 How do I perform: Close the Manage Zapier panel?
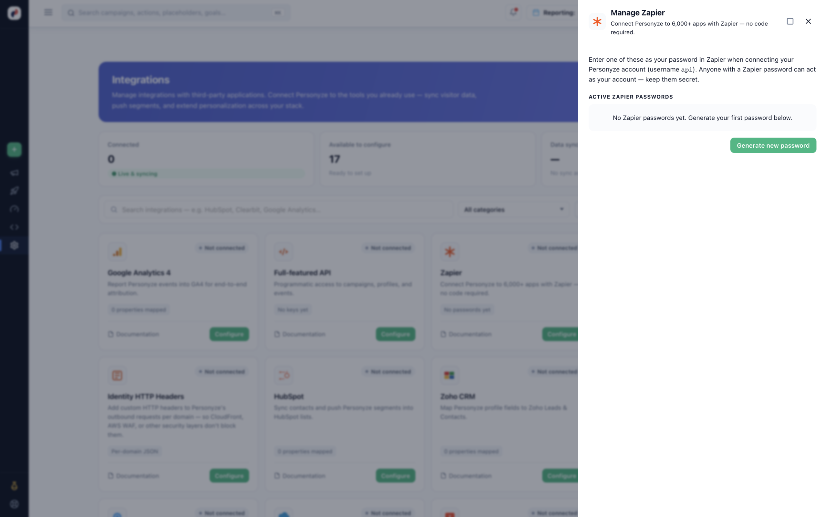pyautogui.click(x=808, y=21)
